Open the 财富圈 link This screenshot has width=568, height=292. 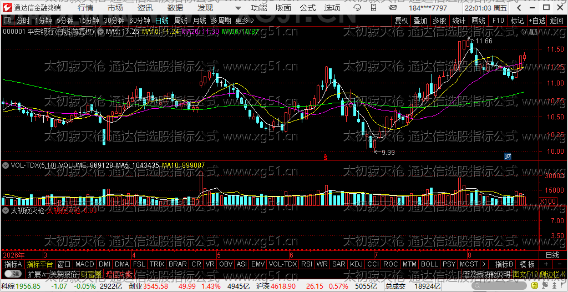click(x=90, y=274)
